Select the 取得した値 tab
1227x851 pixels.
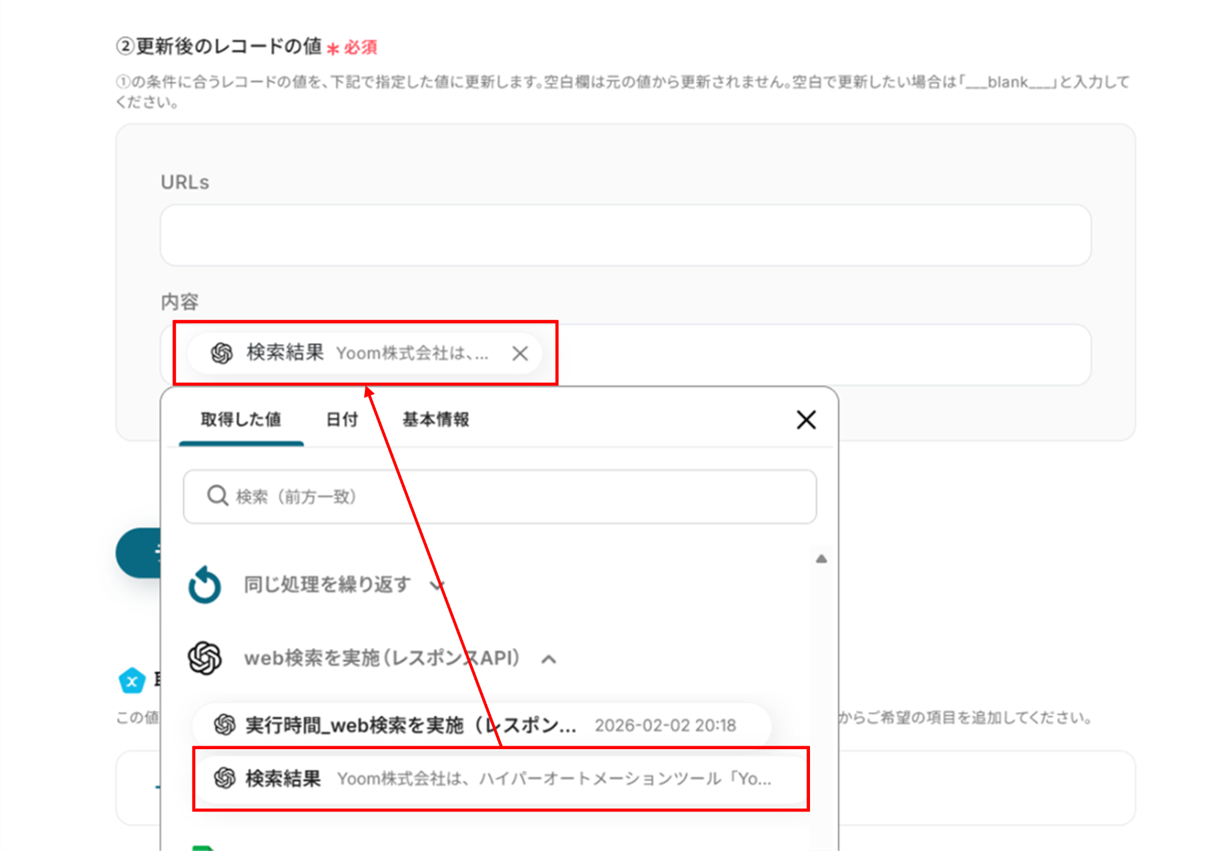241,419
